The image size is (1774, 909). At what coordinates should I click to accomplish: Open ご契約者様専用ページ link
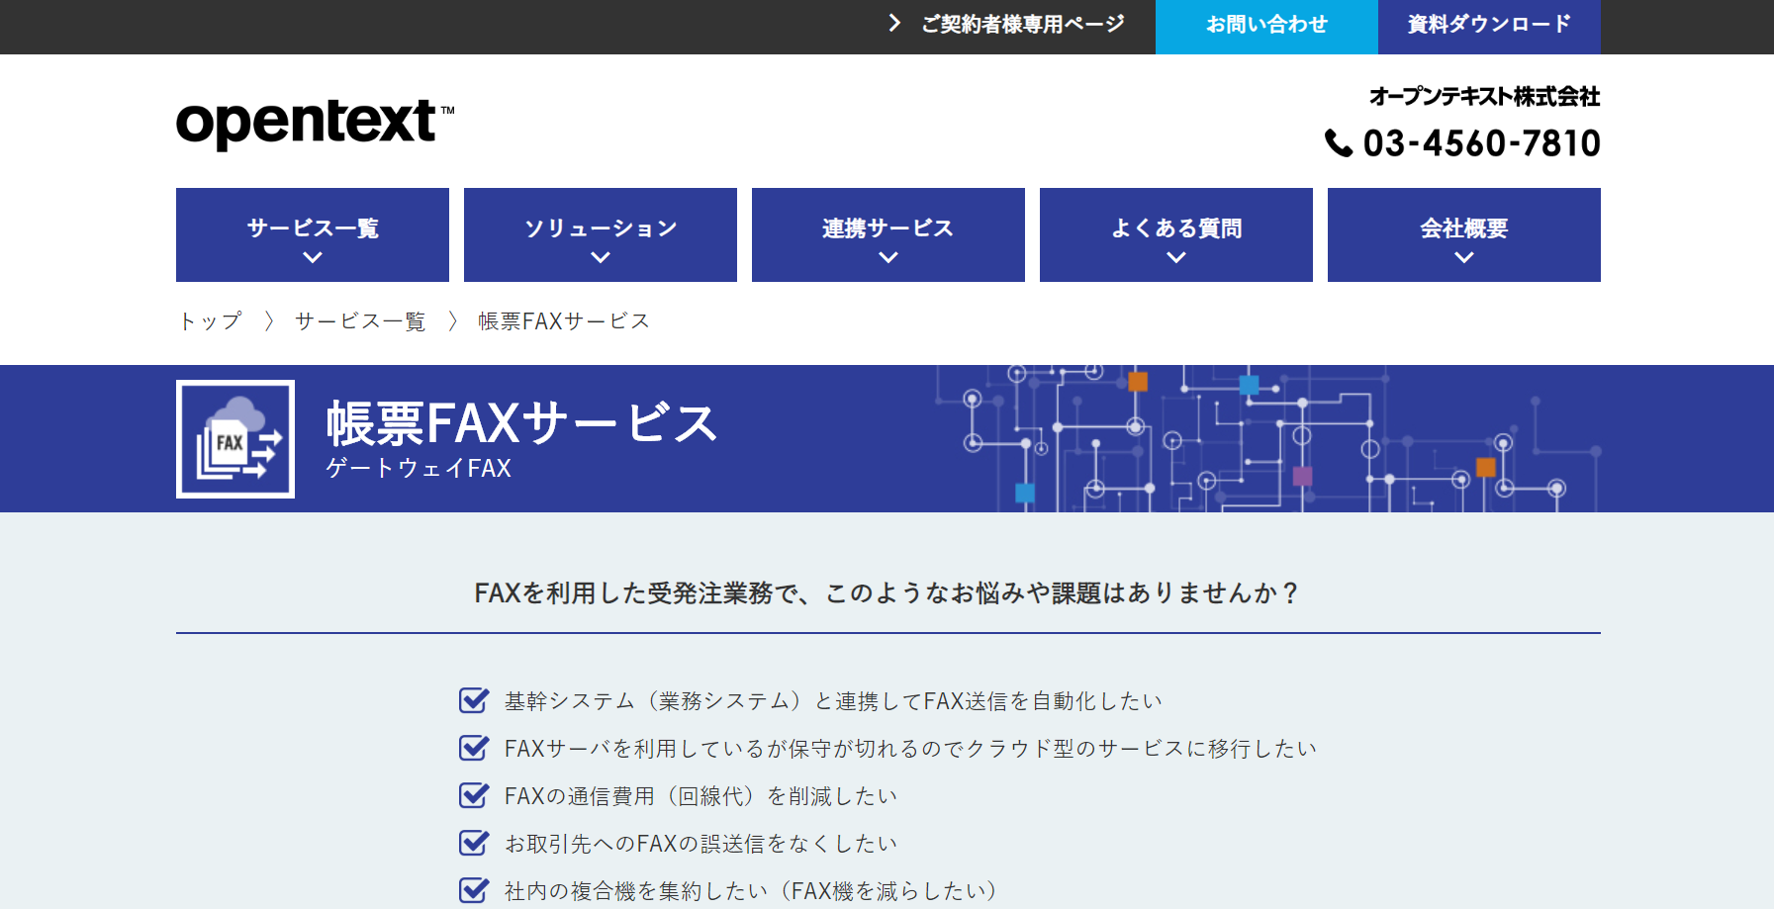click(1022, 24)
